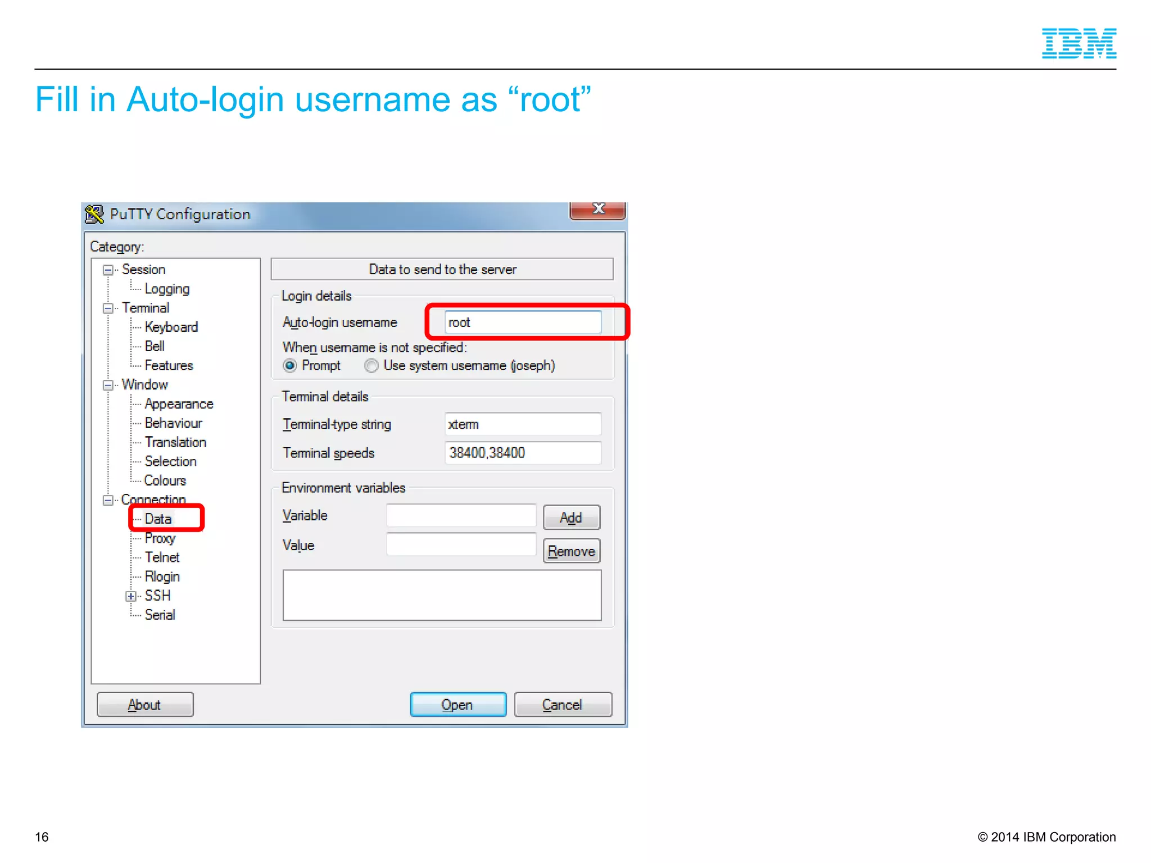Select the Connection category
Image resolution: width=1151 pixels, height=863 pixels.
coord(153,499)
